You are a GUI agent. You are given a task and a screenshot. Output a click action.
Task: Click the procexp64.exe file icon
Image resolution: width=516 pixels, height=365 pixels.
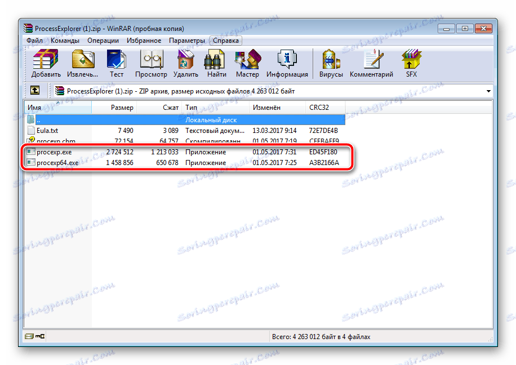(x=31, y=162)
